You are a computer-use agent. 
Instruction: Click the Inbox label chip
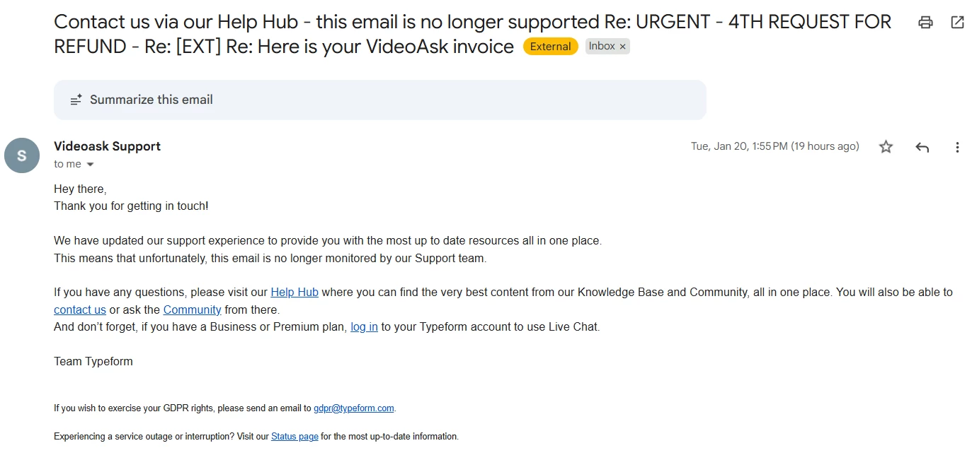[x=602, y=47]
